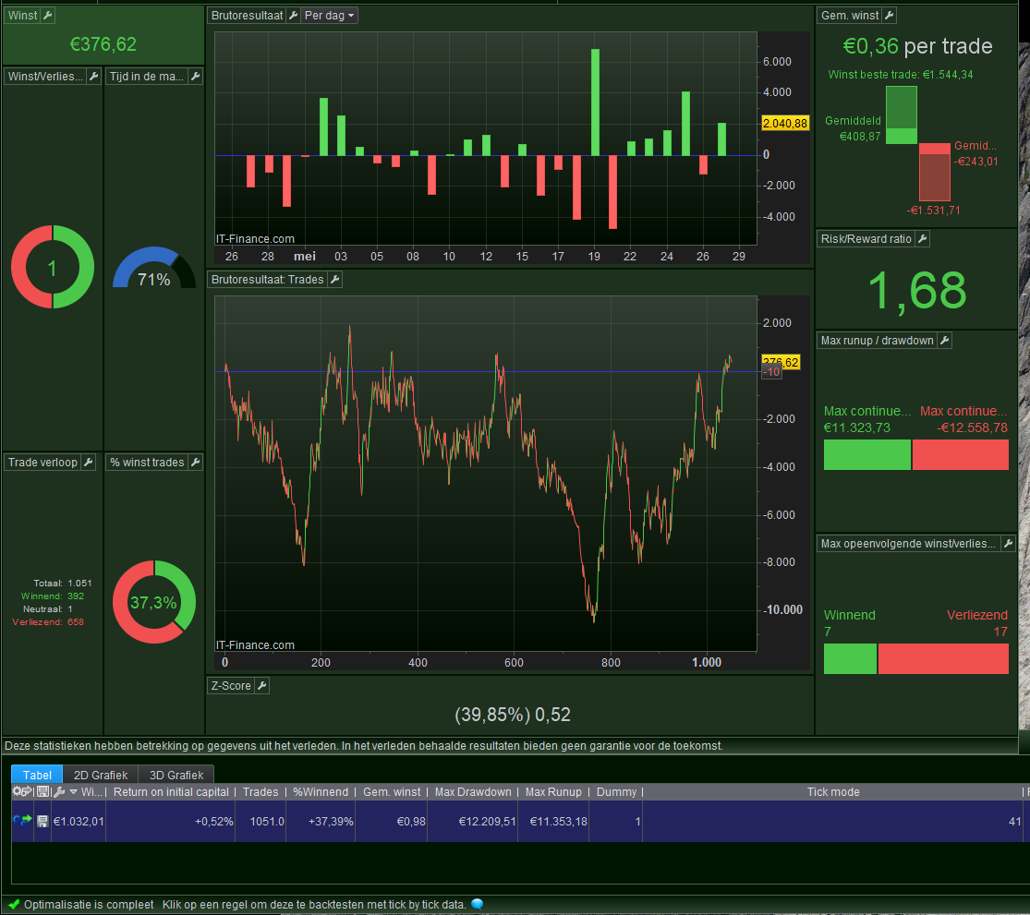Sort table by %Winnend column header

pos(321,791)
